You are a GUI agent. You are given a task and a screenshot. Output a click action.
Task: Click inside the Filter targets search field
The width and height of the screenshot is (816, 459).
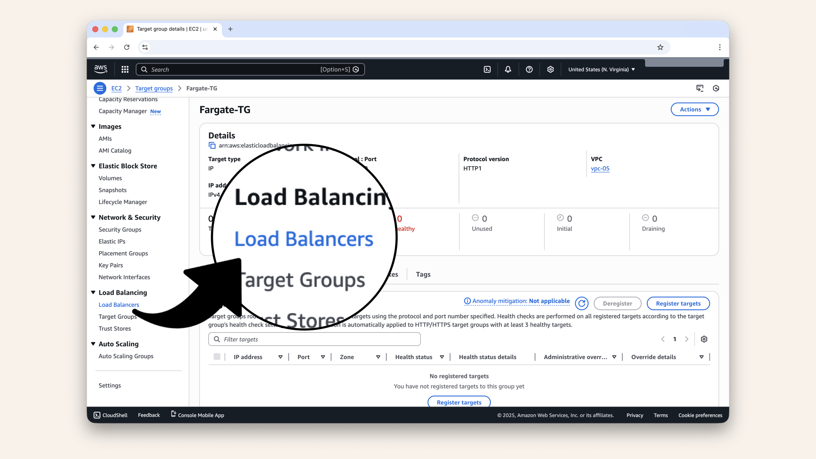pyautogui.click(x=314, y=339)
